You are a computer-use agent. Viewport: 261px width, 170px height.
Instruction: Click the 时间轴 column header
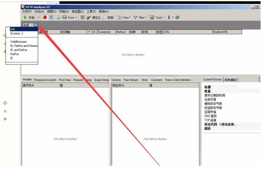74,32
